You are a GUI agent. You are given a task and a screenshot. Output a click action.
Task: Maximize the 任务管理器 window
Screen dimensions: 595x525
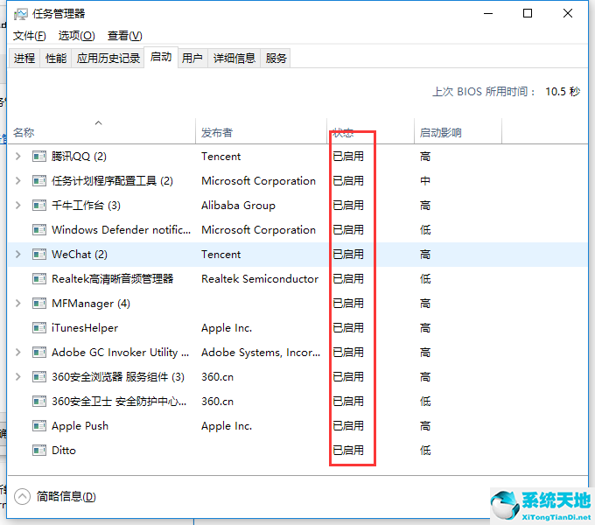[528, 14]
